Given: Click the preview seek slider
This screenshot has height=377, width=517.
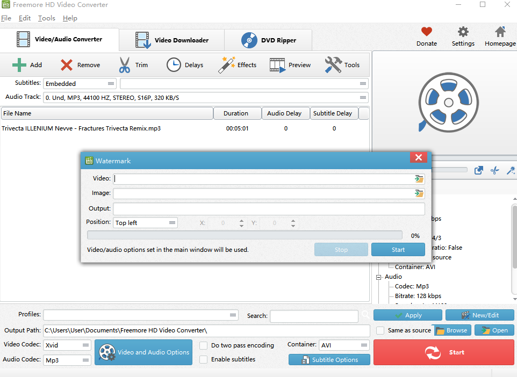Looking at the screenshot, I should coord(449,170).
